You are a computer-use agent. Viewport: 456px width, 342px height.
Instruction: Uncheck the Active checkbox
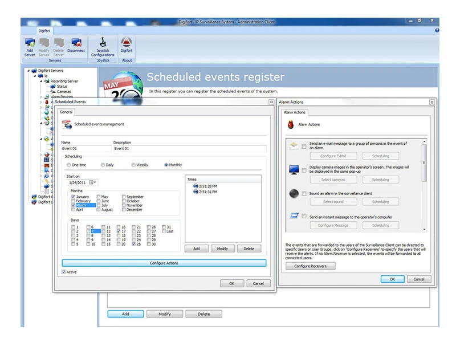tap(64, 272)
